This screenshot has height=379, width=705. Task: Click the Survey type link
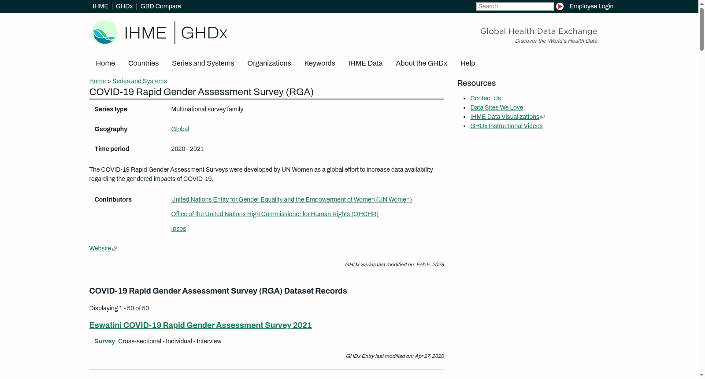click(104, 341)
